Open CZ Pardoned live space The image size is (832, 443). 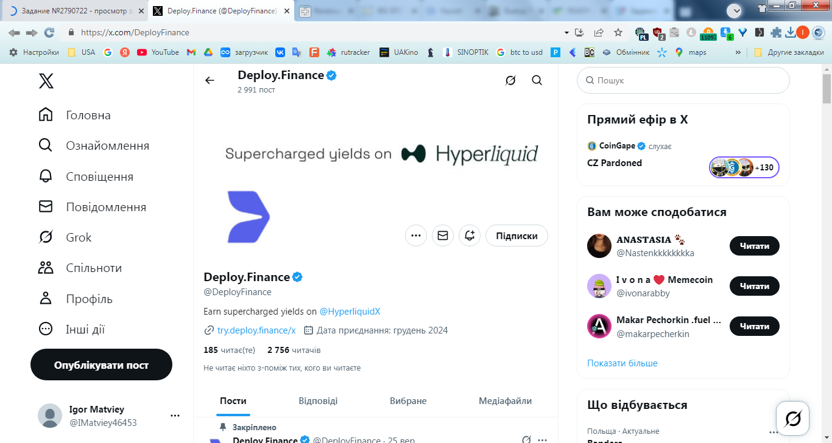pyautogui.click(x=615, y=163)
